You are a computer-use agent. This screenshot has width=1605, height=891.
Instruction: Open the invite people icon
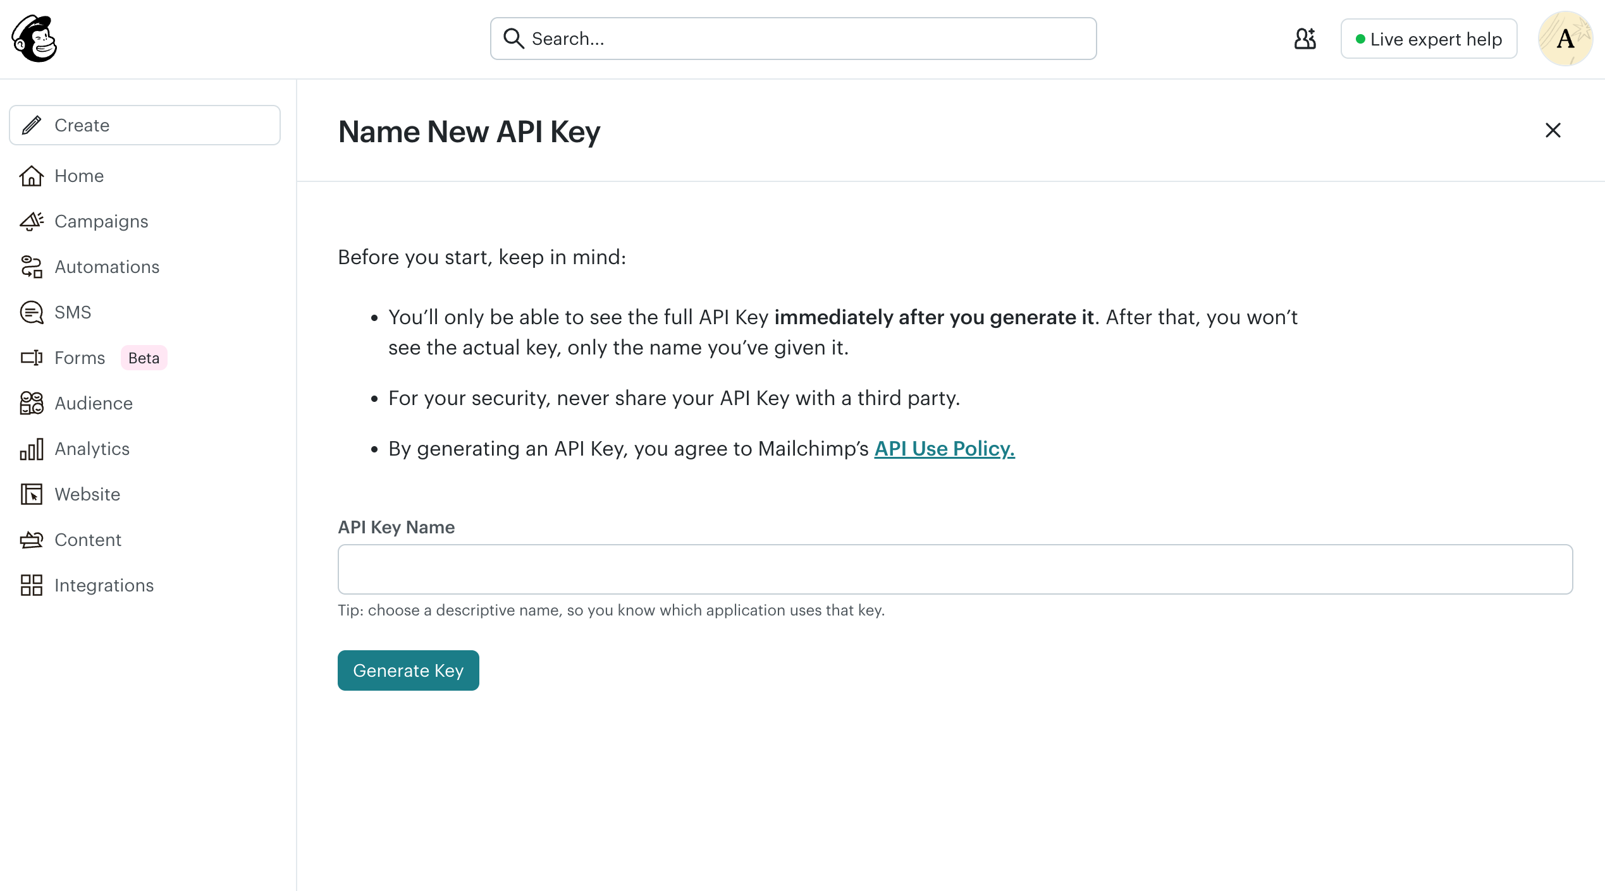click(x=1305, y=39)
